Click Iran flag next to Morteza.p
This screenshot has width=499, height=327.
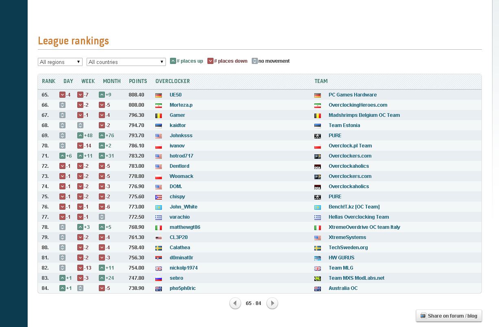159,105
